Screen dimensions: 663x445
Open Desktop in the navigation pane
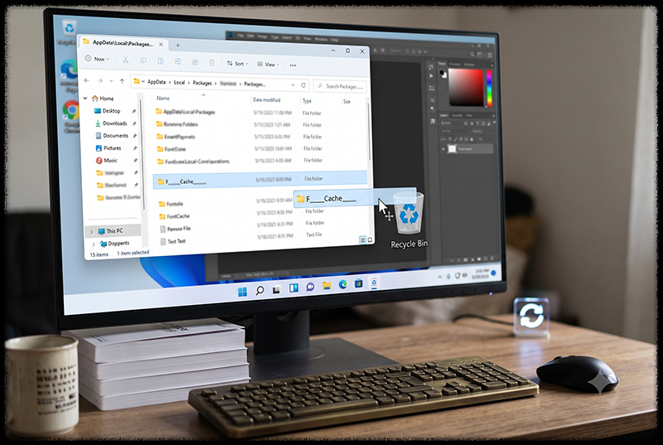[x=108, y=111]
